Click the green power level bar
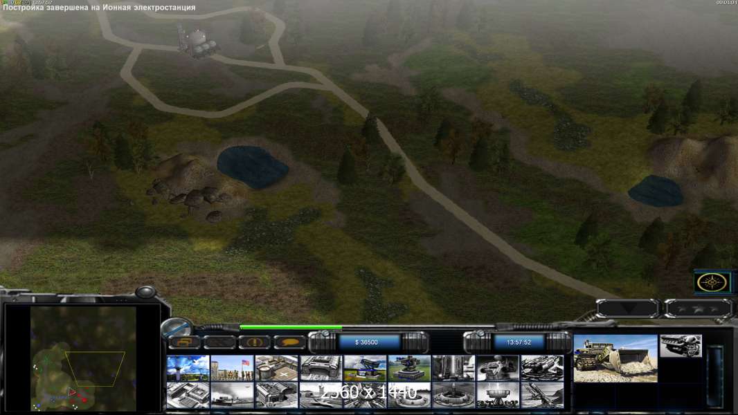This screenshot has width=738, height=415. [291, 327]
